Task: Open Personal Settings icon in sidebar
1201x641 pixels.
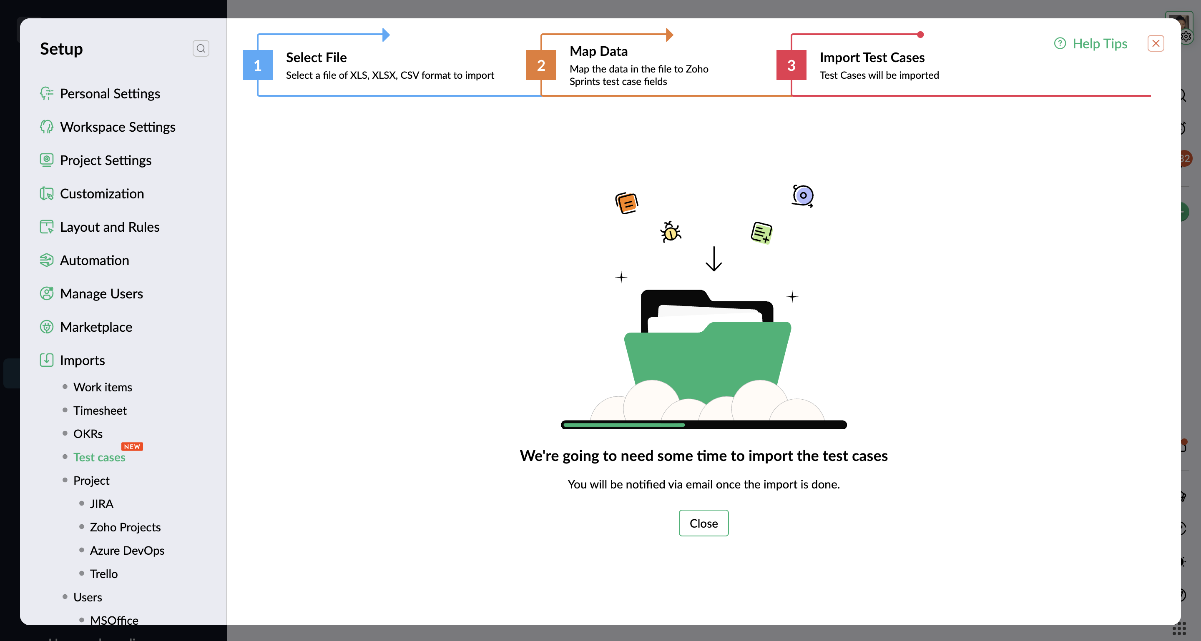Action: 47,94
